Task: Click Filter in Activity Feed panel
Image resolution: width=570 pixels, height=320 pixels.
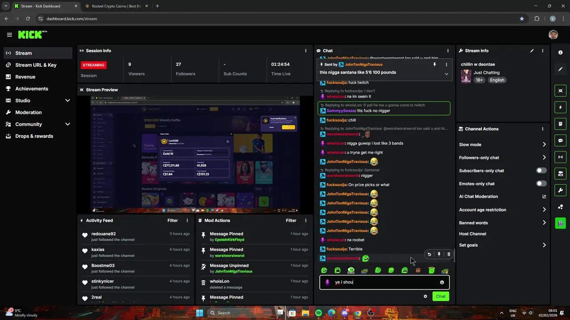Action: click(172, 220)
